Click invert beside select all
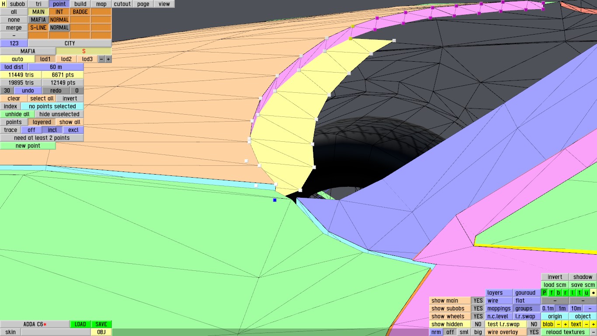Image resolution: width=597 pixels, height=336 pixels. pyautogui.click(x=70, y=98)
